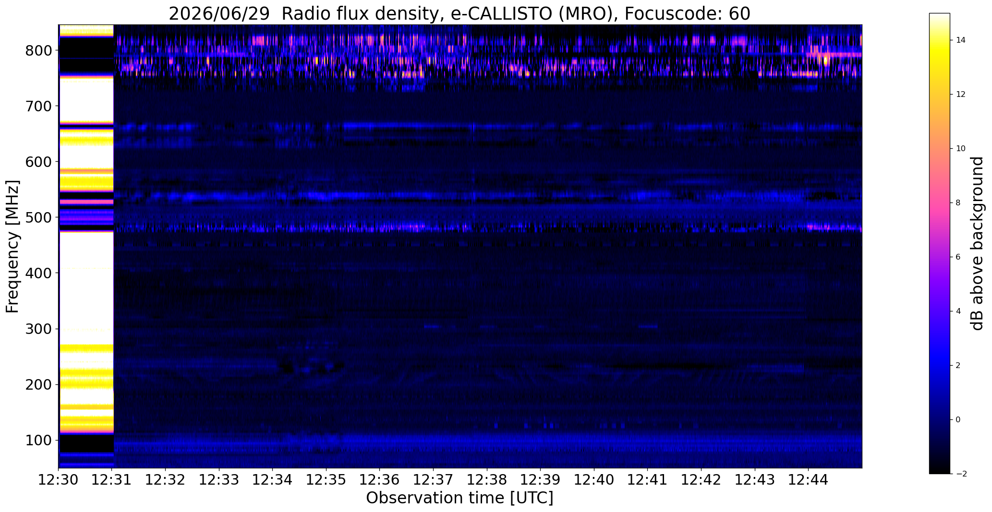Click the 12:36 time axis label

coord(380,480)
